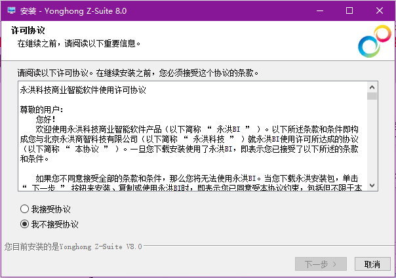Click the installer icon in title bar

click(x=11, y=10)
